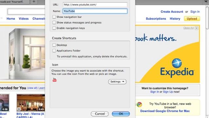Check the Applications Folder shortcut option
The height and width of the screenshot is (118, 209).
pos(54,50)
